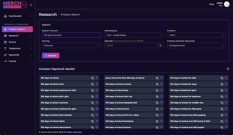The width and height of the screenshot is (233, 135).
Task: Click the copy icon beside Zipcode field
Action: pyautogui.click(x=160, y=45)
